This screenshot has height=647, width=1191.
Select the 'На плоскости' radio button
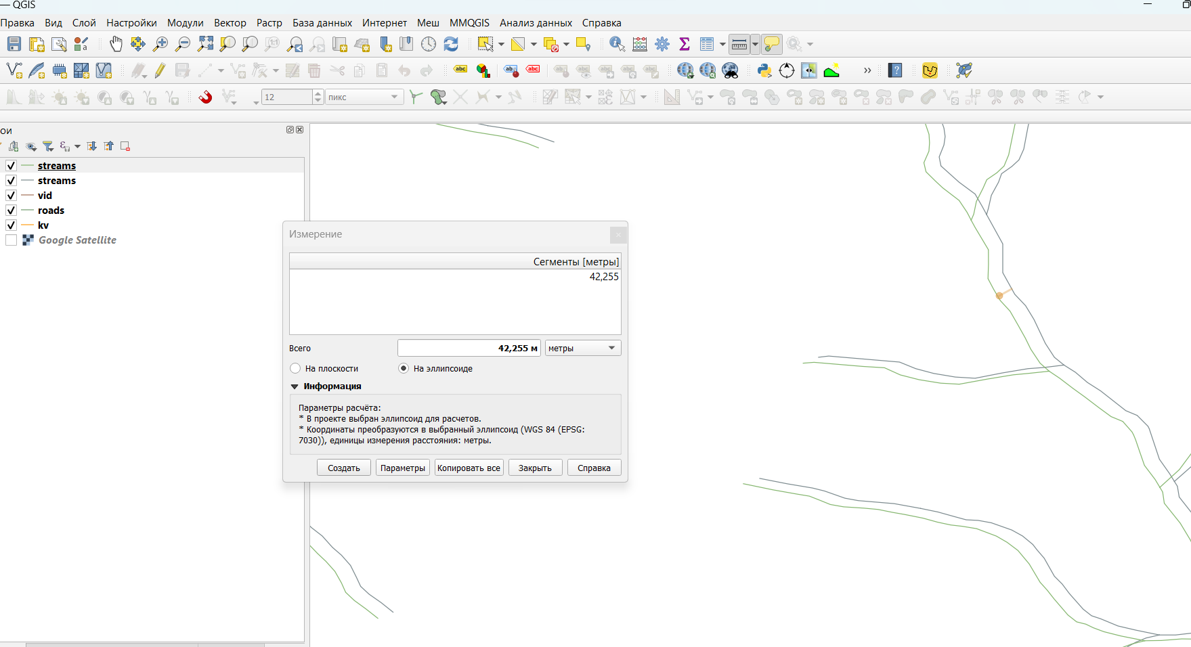[295, 368]
